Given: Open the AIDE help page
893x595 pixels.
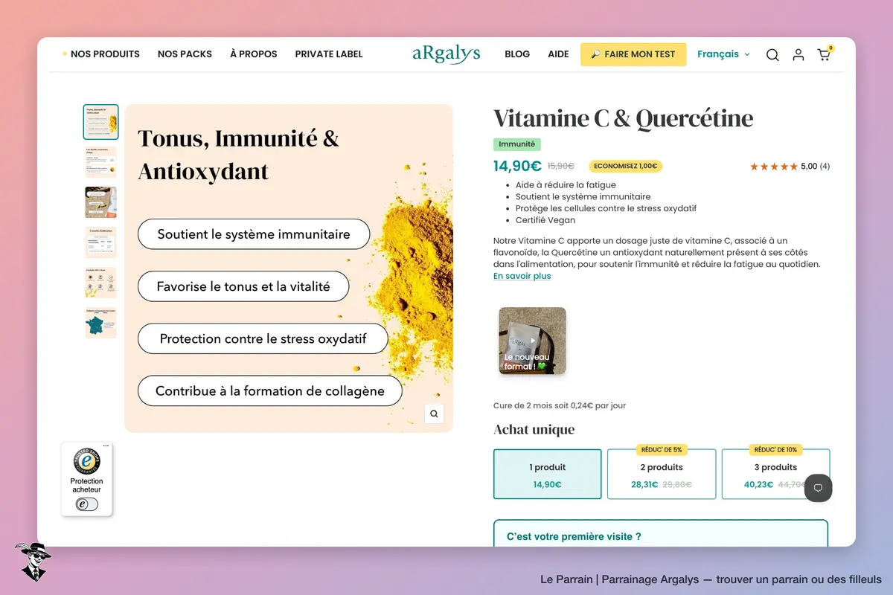Looking at the screenshot, I should tap(558, 54).
